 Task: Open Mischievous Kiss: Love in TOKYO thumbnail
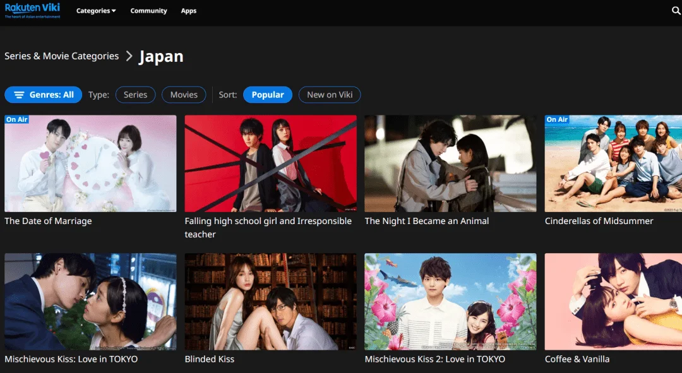pyautogui.click(x=90, y=302)
